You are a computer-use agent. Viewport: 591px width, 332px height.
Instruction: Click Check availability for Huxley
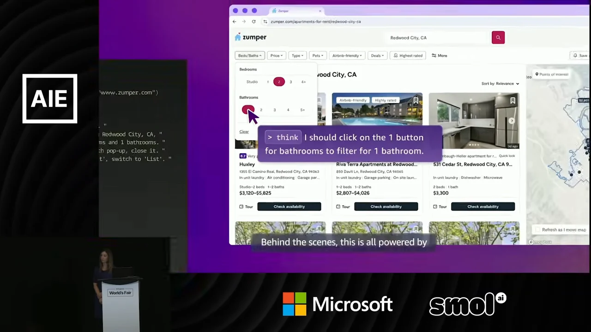(289, 207)
